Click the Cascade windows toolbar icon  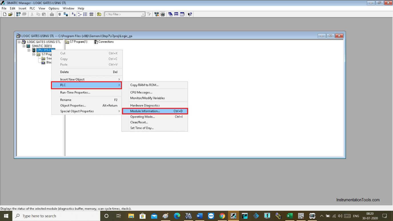tap(170, 14)
